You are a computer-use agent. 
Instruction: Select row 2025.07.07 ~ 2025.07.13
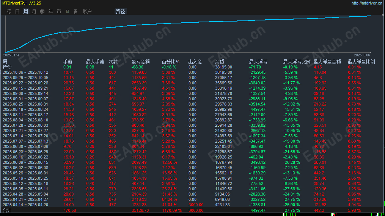(x=25, y=141)
